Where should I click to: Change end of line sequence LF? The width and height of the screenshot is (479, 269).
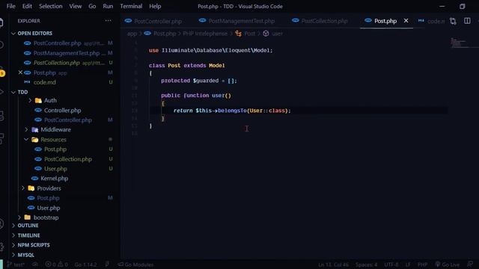(408, 265)
